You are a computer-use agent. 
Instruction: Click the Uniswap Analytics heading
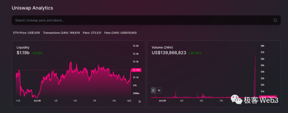[x=32, y=8]
